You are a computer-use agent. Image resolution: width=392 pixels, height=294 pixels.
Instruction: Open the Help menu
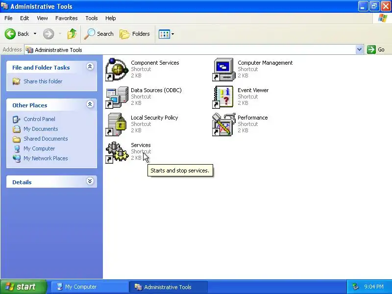[111, 18]
